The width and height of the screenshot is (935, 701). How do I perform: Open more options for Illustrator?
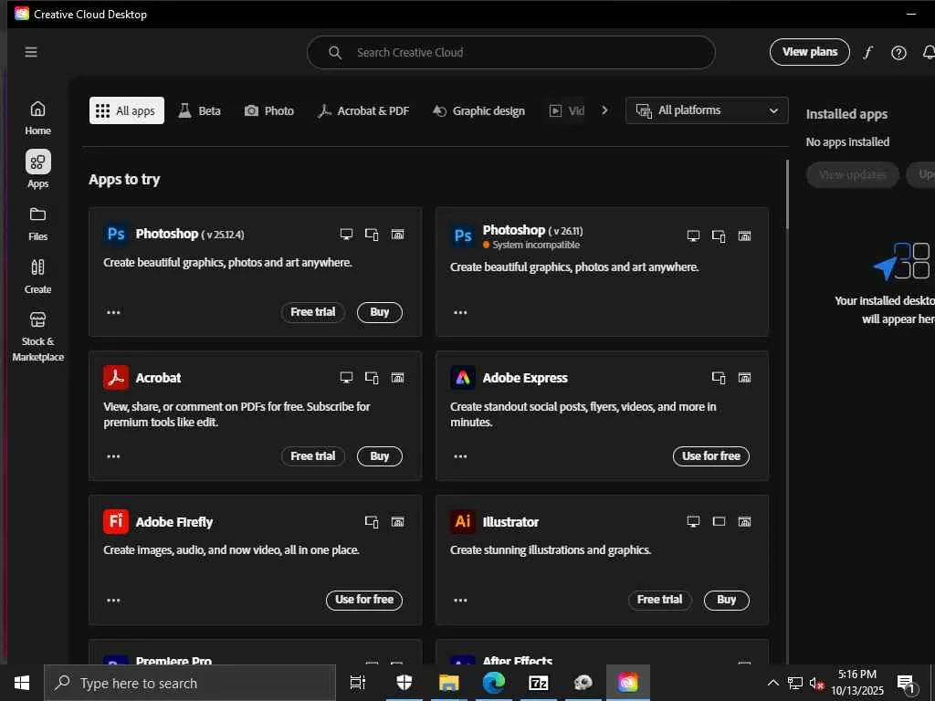[x=460, y=601]
